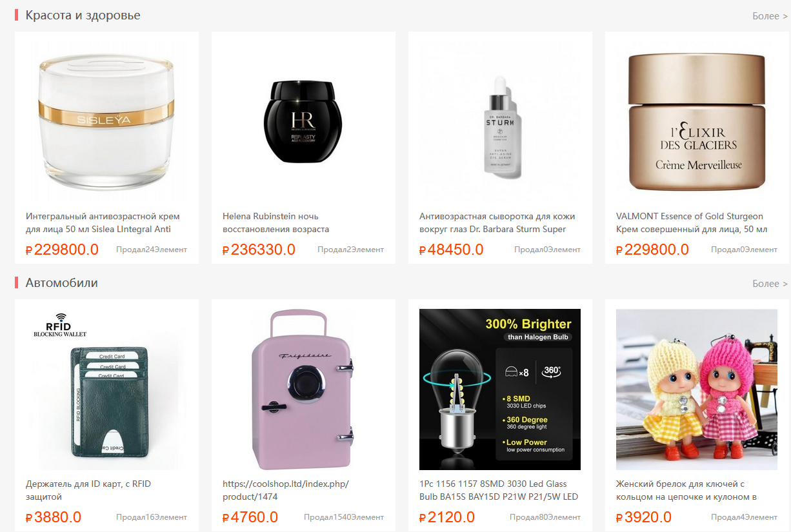
Task: Open the '1Pc 1156 1157 8SMD' bulb title
Action: click(x=499, y=490)
